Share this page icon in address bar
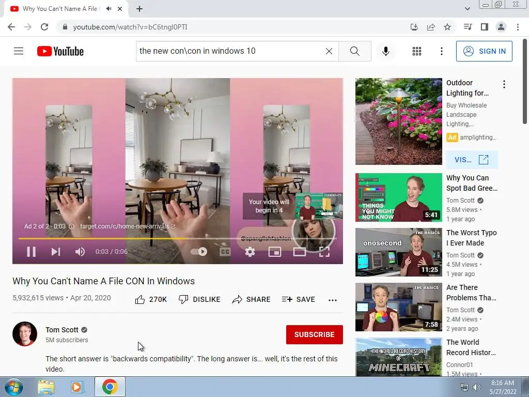This screenshot has width=529, height=397. (431, 27)
